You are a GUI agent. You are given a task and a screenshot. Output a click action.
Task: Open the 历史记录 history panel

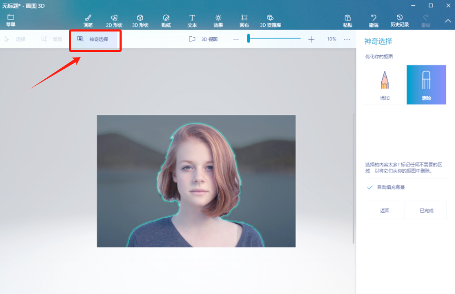[x=399, y=20]
